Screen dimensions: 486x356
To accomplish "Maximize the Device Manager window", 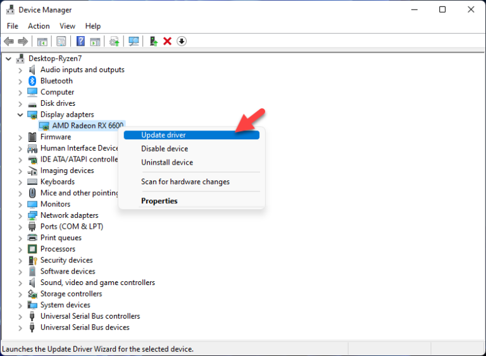I will point(442,10).
